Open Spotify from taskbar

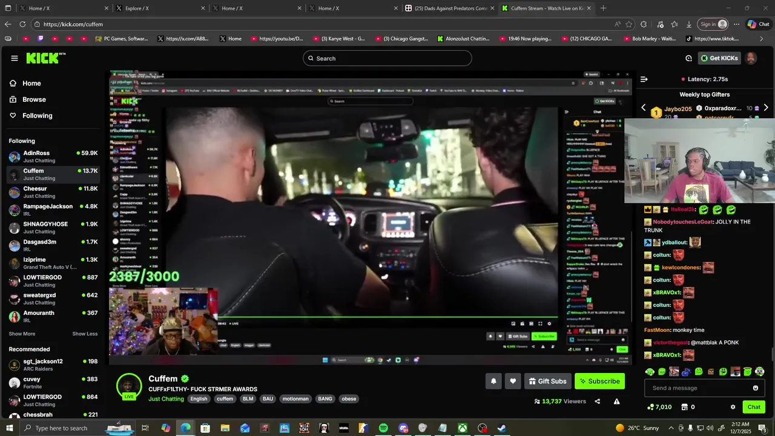tap(383, 428)
